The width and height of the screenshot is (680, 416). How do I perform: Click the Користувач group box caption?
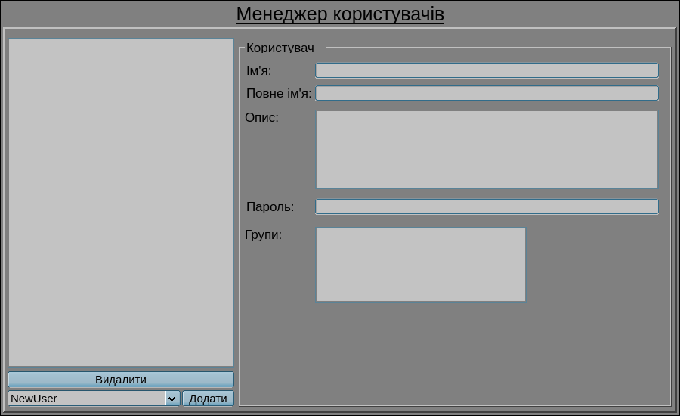click(x=280, y=48)
